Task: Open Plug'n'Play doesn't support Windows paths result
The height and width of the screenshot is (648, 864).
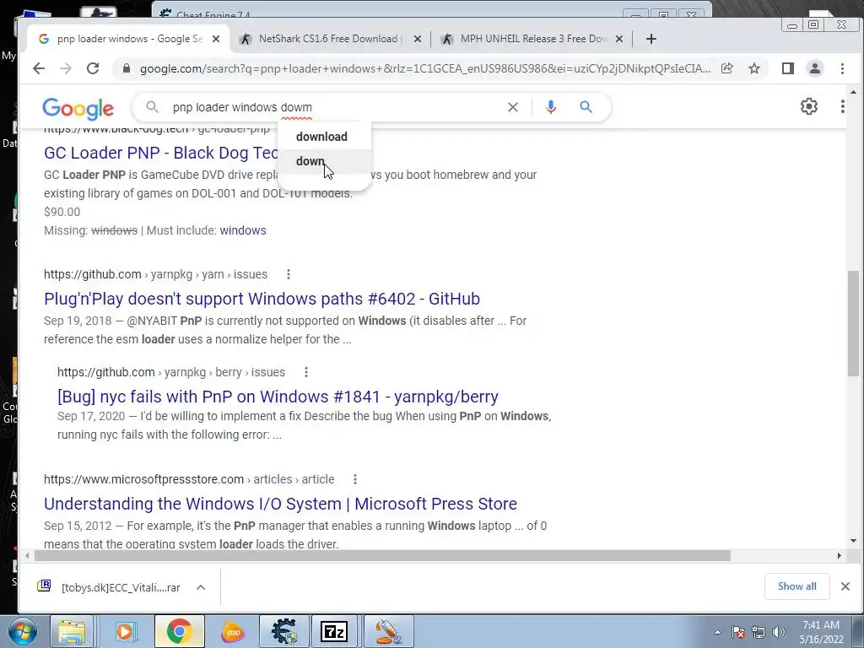Action: tap(262, 299)
